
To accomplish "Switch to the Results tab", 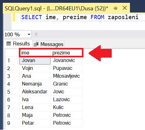I will coord(18,44).
